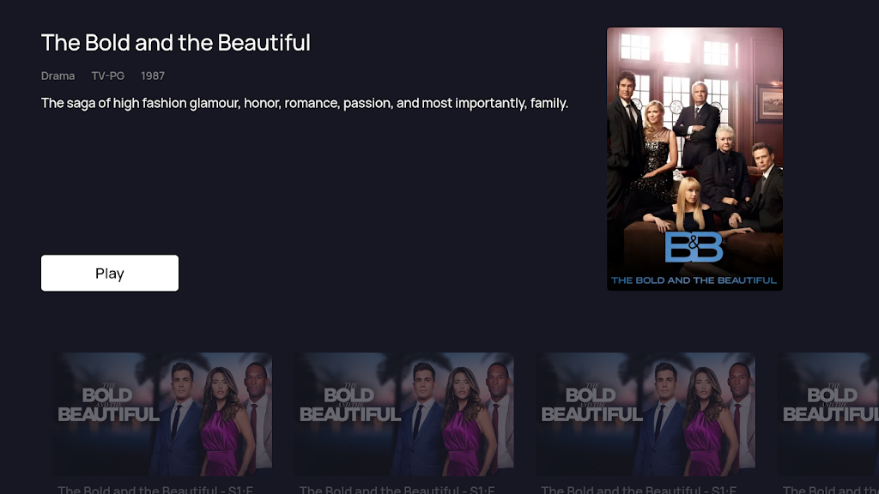This screenshot has width=879, height=494.
Task: Select the Drama genre tag
Action: coord(58,75)
